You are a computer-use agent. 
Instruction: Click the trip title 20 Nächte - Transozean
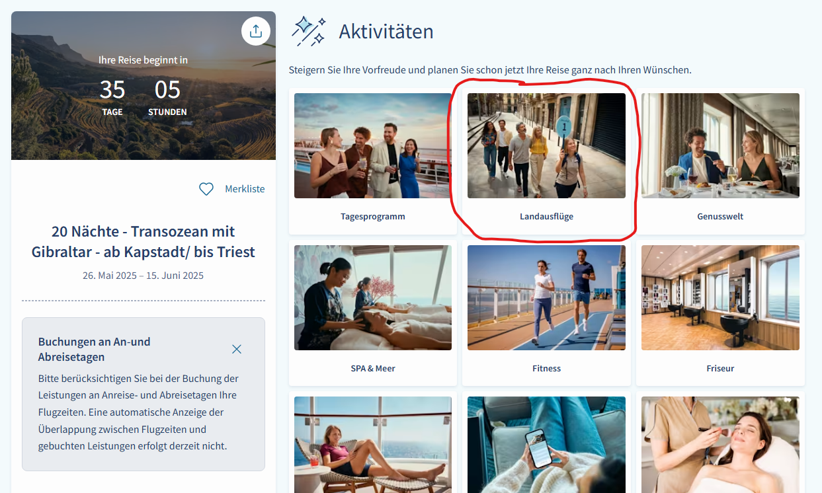pyautogui.click(x=144, y=242)
